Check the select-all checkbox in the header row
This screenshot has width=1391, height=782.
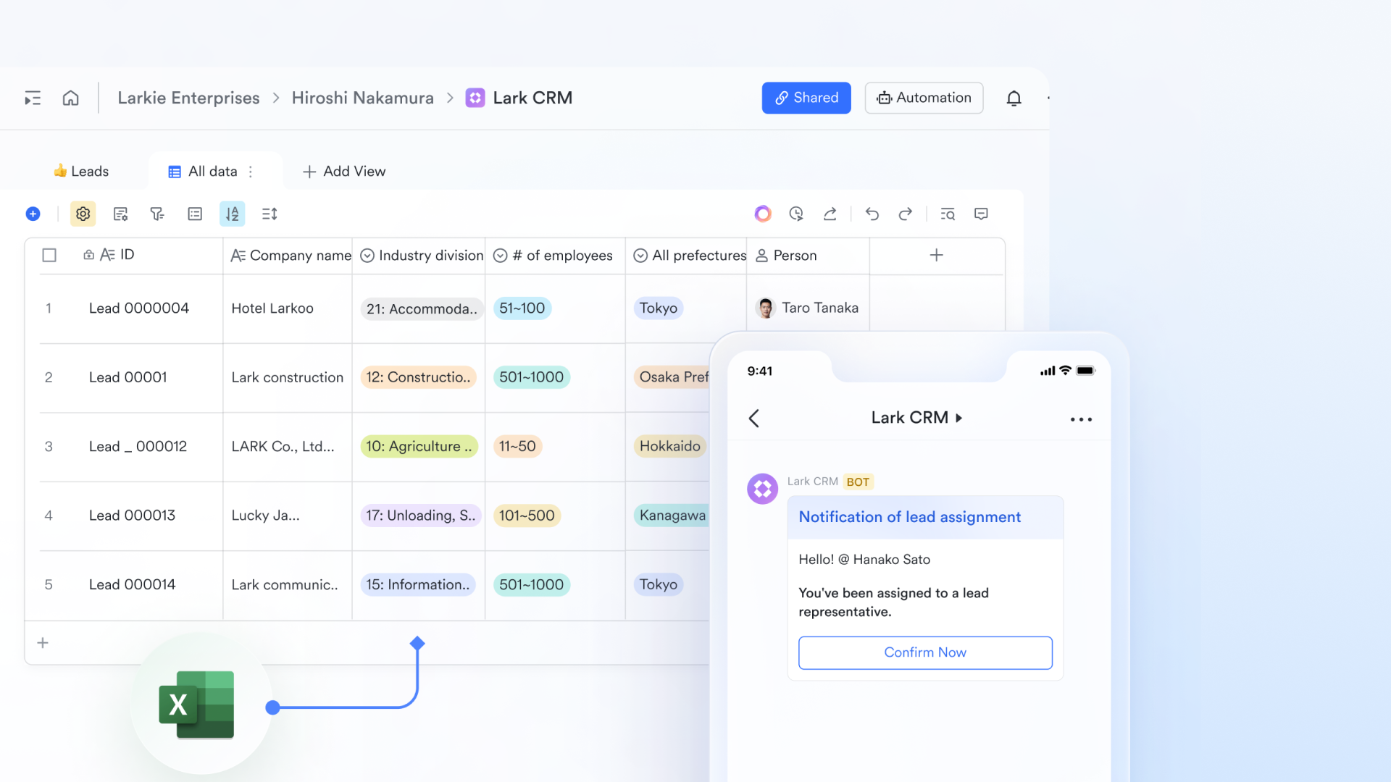49,255
